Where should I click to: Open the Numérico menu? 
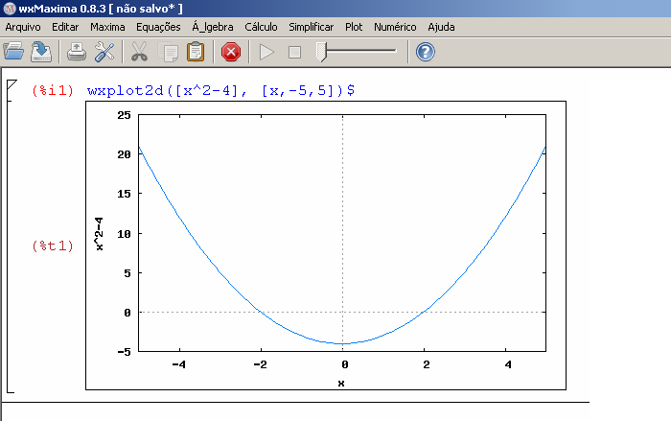click(x=395, y=27)
